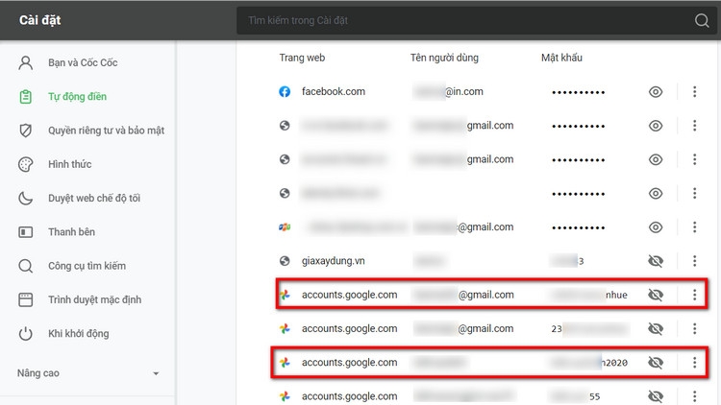Open more actions for password ending 'nhue'
This screenshot has height=405, width=721.
(x=694, y=295)
